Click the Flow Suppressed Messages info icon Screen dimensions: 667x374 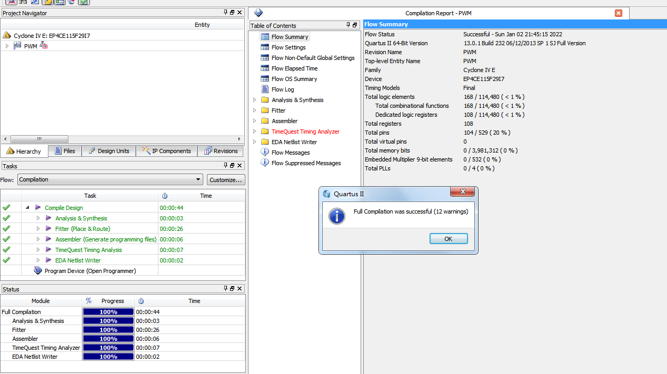(265, 163)
